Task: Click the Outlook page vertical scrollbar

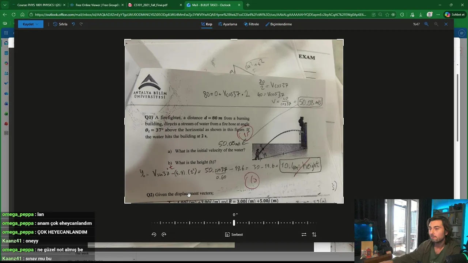Action: coord(457,108)
